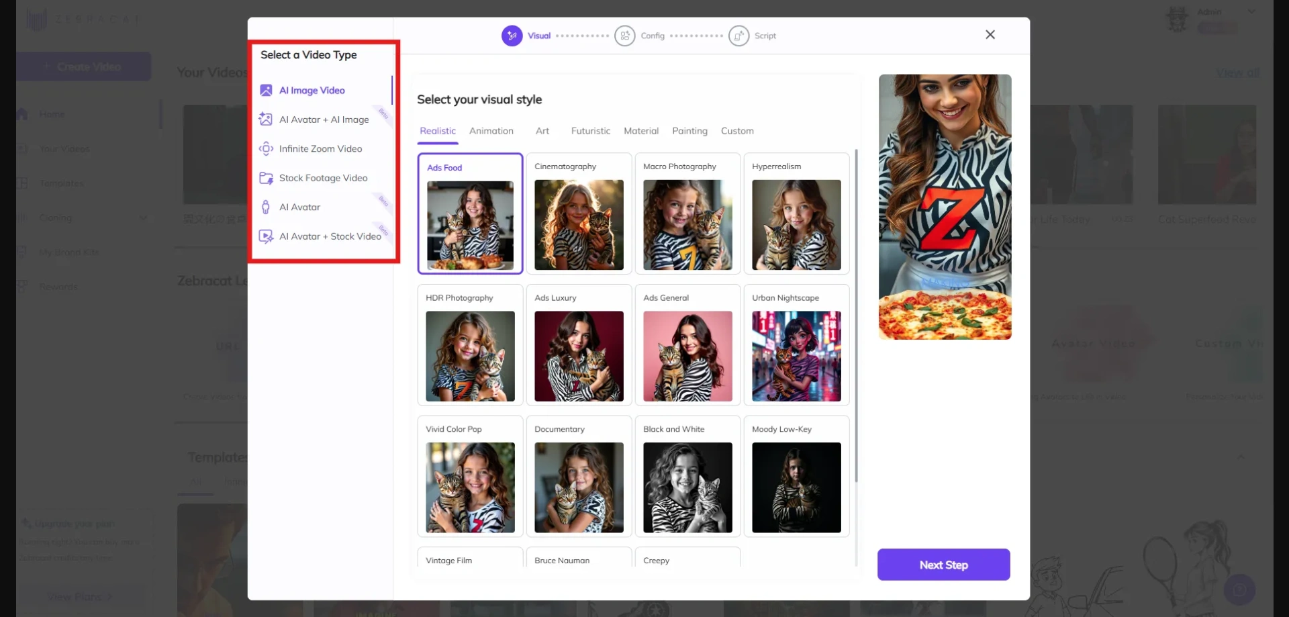The width and height of the screenshot is (1289, 617).
Task: Switch to the Animation style tab
Action: tap(491, 131)
